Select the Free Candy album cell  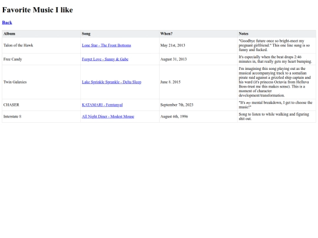pyautogui.click(x=41, y=59)
